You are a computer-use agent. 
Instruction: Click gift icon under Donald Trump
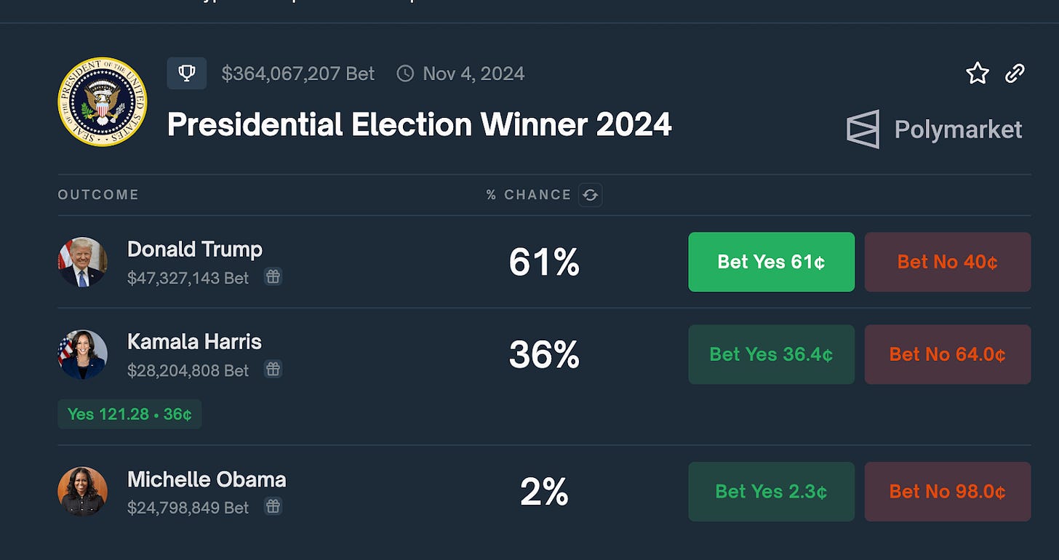(273, 277)
